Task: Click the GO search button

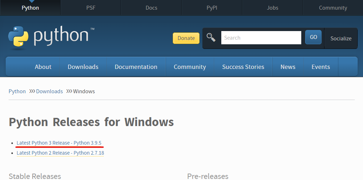Action: 313,37
